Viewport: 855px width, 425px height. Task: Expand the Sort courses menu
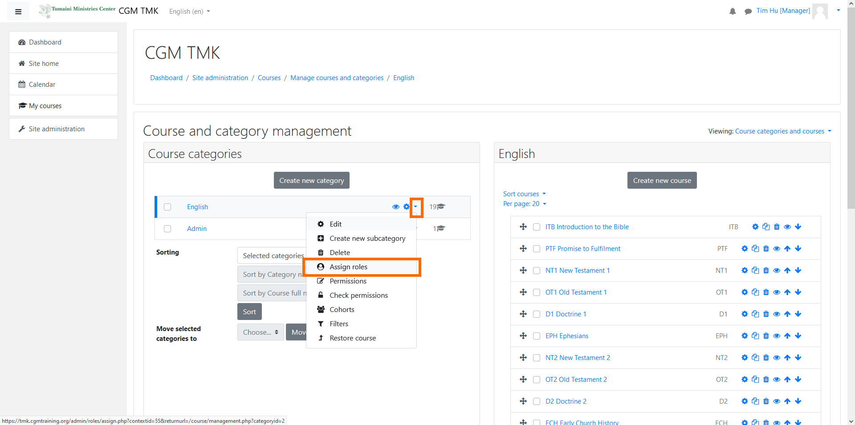point(525,194)
